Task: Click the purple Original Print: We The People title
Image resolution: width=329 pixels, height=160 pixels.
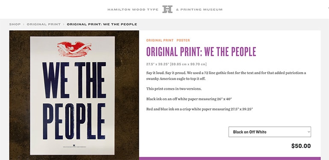Action: (201, 52)
